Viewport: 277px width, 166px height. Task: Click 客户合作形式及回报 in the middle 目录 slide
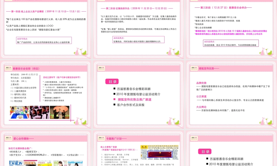pos(130,105)
